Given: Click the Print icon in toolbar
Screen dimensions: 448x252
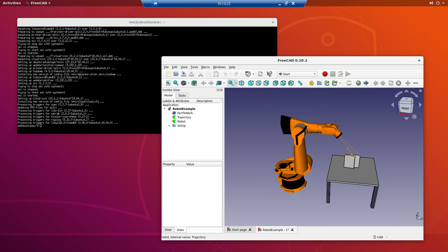Looking at the screenshot, I should [191, 74].
